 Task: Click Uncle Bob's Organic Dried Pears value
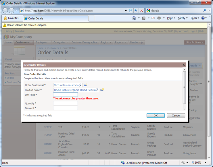(74, 90)
